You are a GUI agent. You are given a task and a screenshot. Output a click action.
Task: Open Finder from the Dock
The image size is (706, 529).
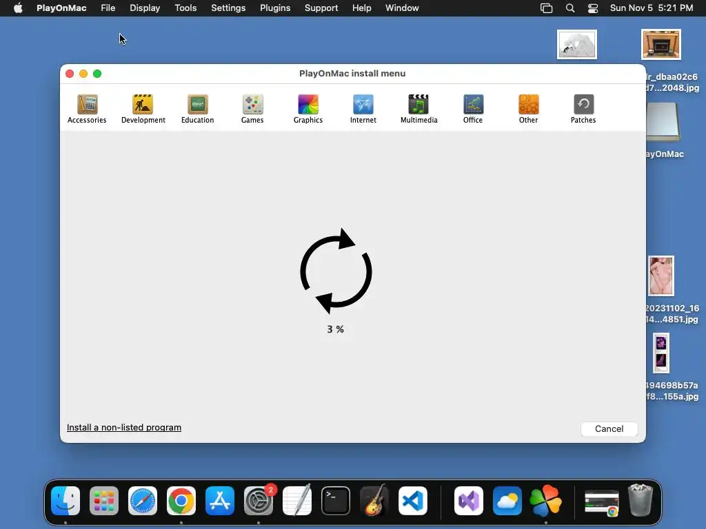(65, 501)
